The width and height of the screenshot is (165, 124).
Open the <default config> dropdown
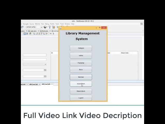point(34,27)
